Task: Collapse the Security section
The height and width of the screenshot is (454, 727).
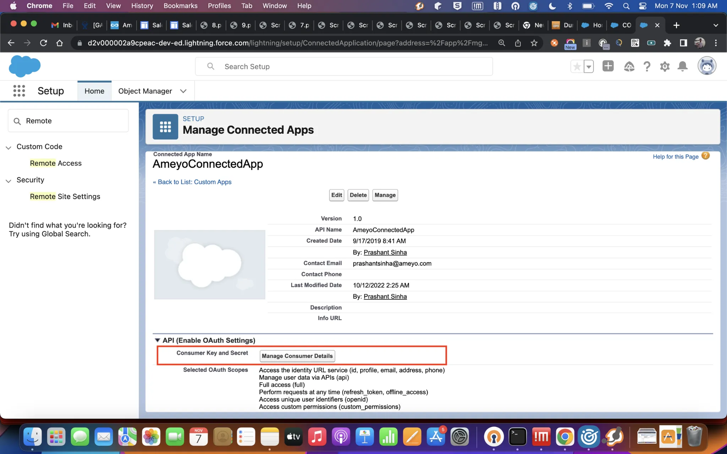Action: (9, 181)
